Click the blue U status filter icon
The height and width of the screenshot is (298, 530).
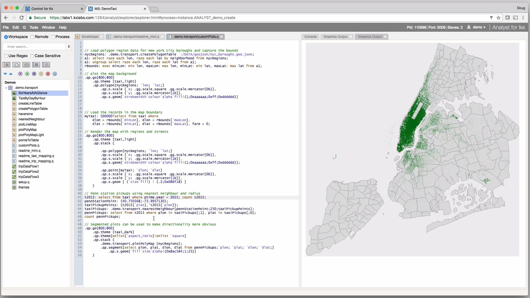55,74
